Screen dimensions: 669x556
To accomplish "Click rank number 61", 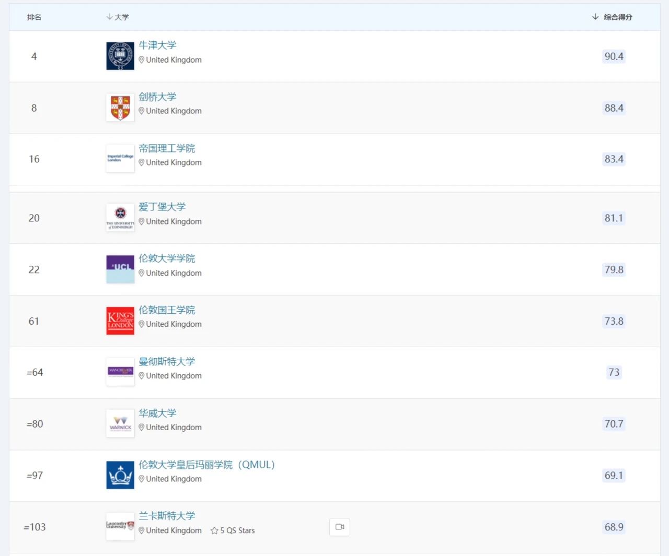I will 34,321.
